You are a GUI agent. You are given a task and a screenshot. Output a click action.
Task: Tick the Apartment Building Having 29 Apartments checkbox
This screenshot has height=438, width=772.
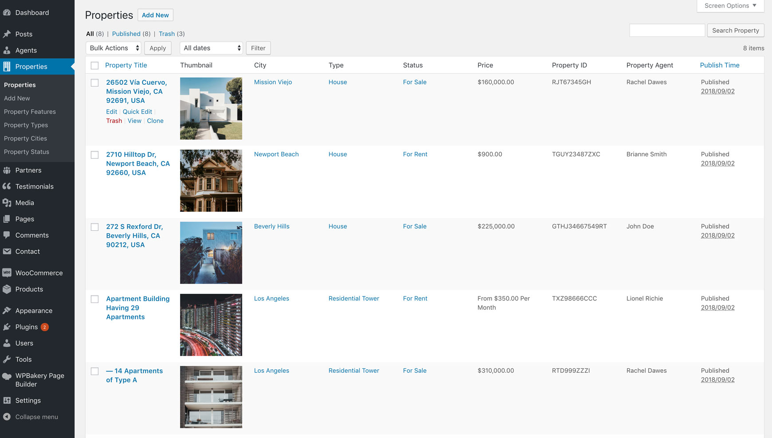pyautogui.click(x=95, y=299)
